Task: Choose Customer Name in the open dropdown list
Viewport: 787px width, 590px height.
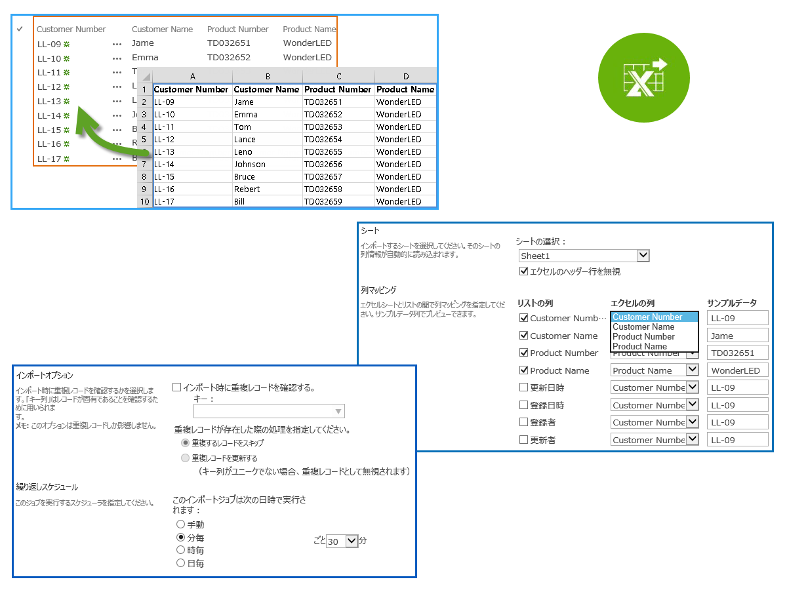Action: point(643,326)
